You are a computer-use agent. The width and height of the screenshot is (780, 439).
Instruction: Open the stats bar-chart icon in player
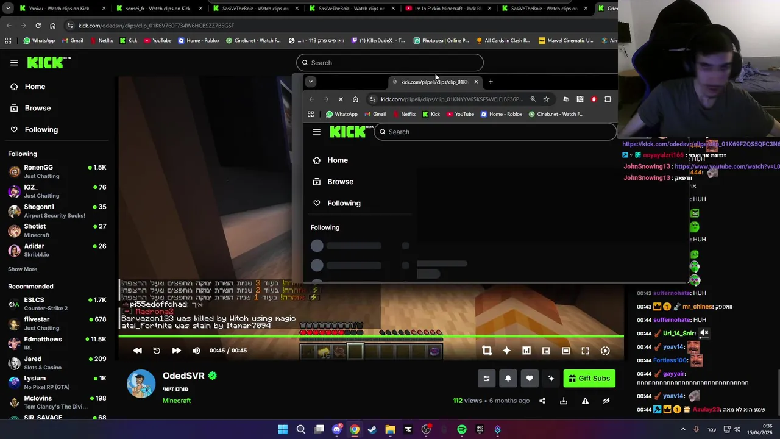coord(526,351)
